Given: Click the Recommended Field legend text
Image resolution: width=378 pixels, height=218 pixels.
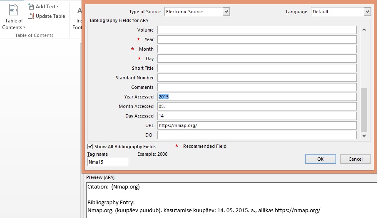Looking at the screenshot, I should point(205,146).
